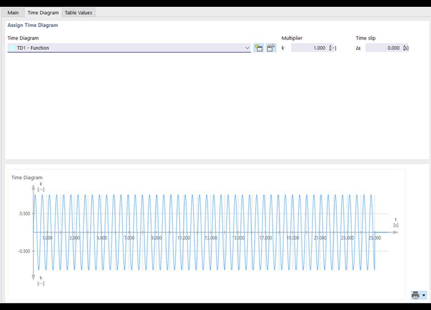Click the 1.000 label on the time axis
Image resolution: width=431 pixels, height=310 pixels.
pyautogui.click(x=47, y=238)
